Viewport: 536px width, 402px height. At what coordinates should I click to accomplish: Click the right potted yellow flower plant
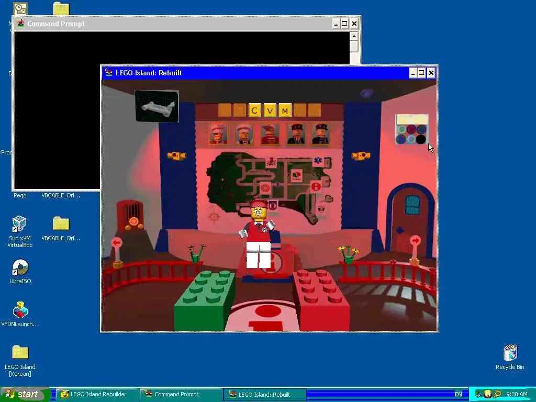348,254
